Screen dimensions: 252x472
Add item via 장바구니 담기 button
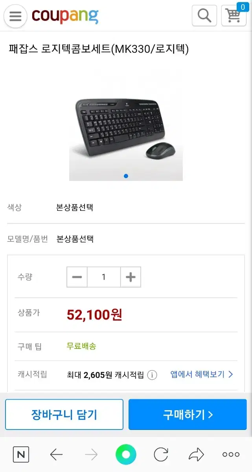click(x=64, y=415)
